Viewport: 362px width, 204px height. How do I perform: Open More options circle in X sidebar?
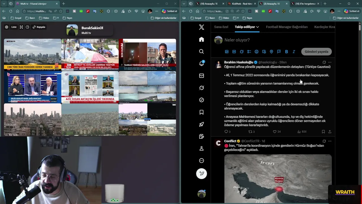tap(201, 161)
